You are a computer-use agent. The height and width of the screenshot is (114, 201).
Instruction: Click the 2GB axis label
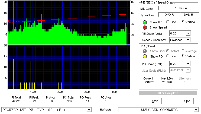coord(60,92)
